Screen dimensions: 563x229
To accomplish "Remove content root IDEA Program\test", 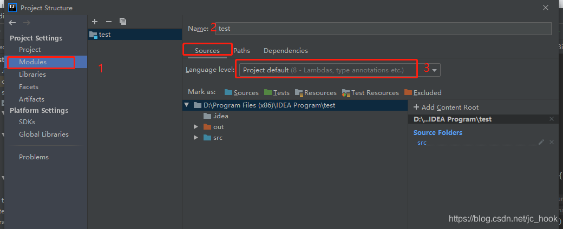I will (x=552, y=119).
